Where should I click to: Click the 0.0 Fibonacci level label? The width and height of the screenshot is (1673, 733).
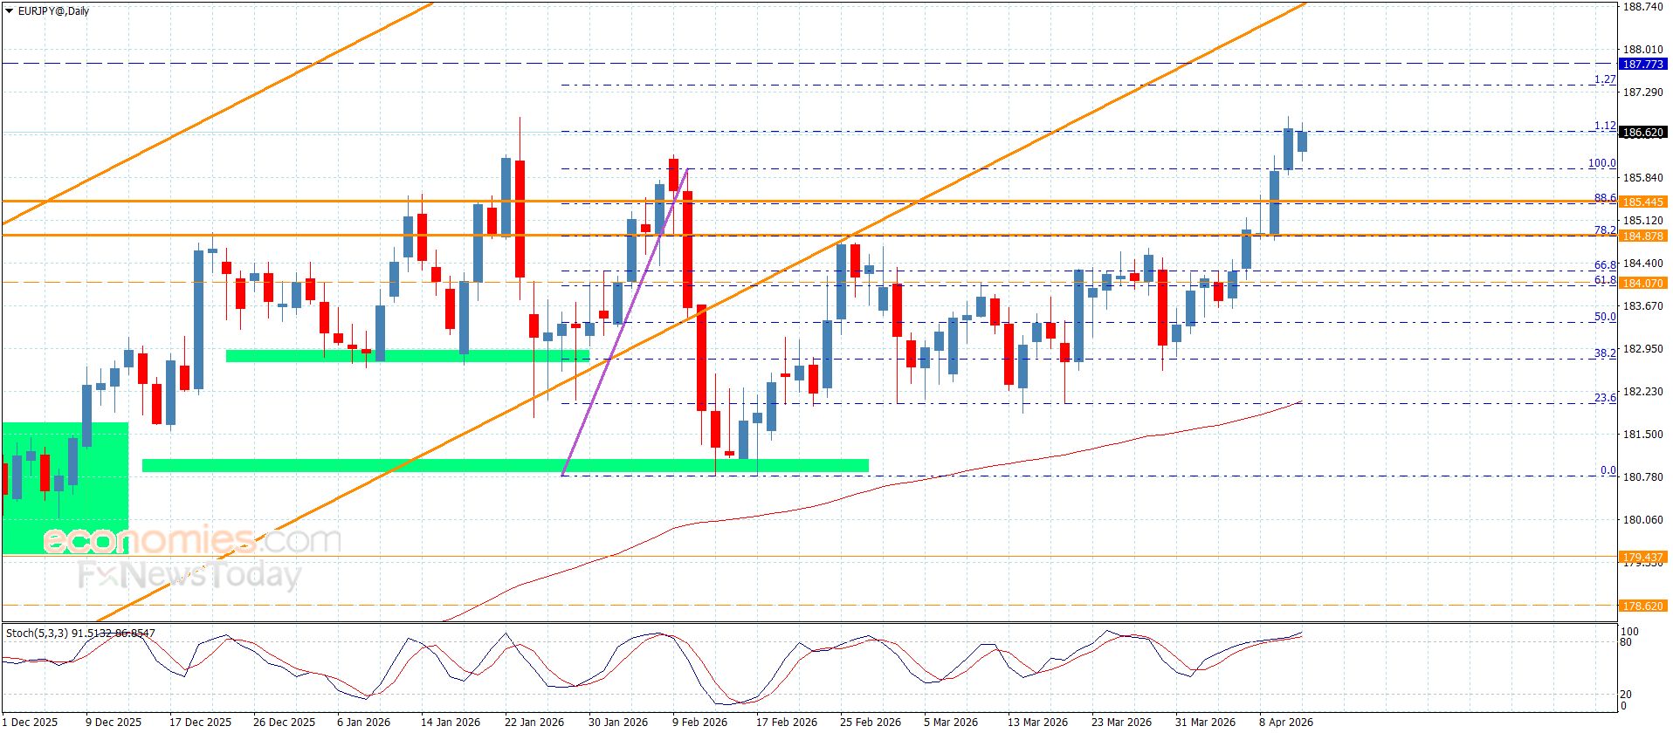point(1608,470)
